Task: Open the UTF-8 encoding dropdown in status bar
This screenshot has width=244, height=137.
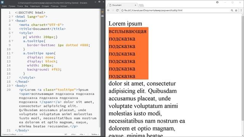Action: click(x=74, y=134)
